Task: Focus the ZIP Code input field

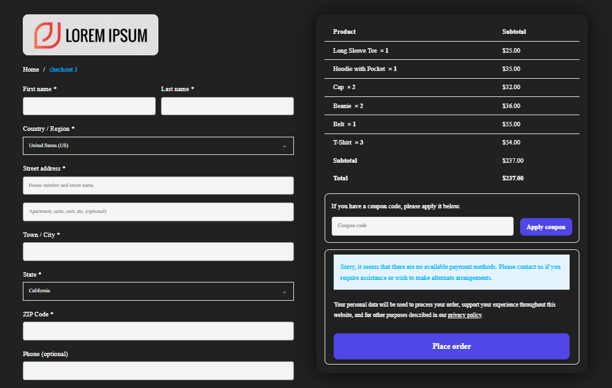Action: point(158,331)
